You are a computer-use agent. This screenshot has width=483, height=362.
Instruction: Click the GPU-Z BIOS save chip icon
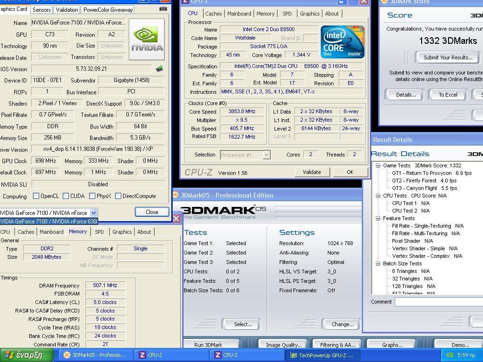pos(159,69)
